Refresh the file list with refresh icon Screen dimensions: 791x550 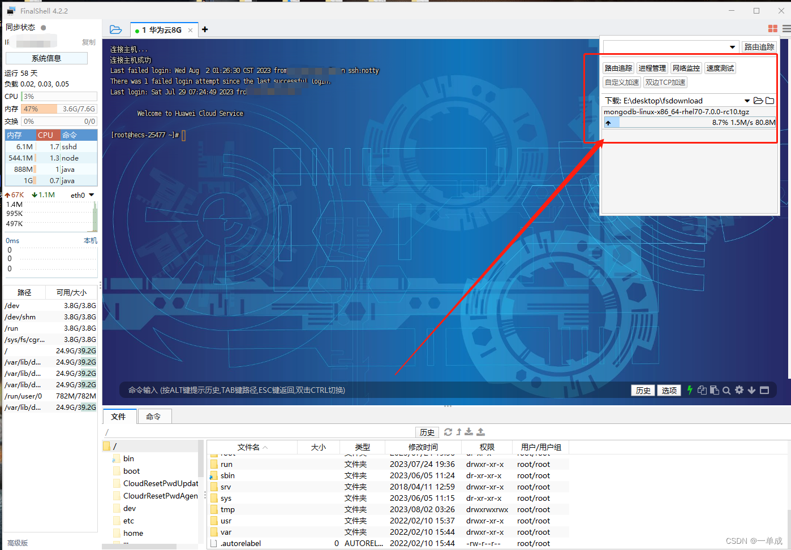[448, 432]
